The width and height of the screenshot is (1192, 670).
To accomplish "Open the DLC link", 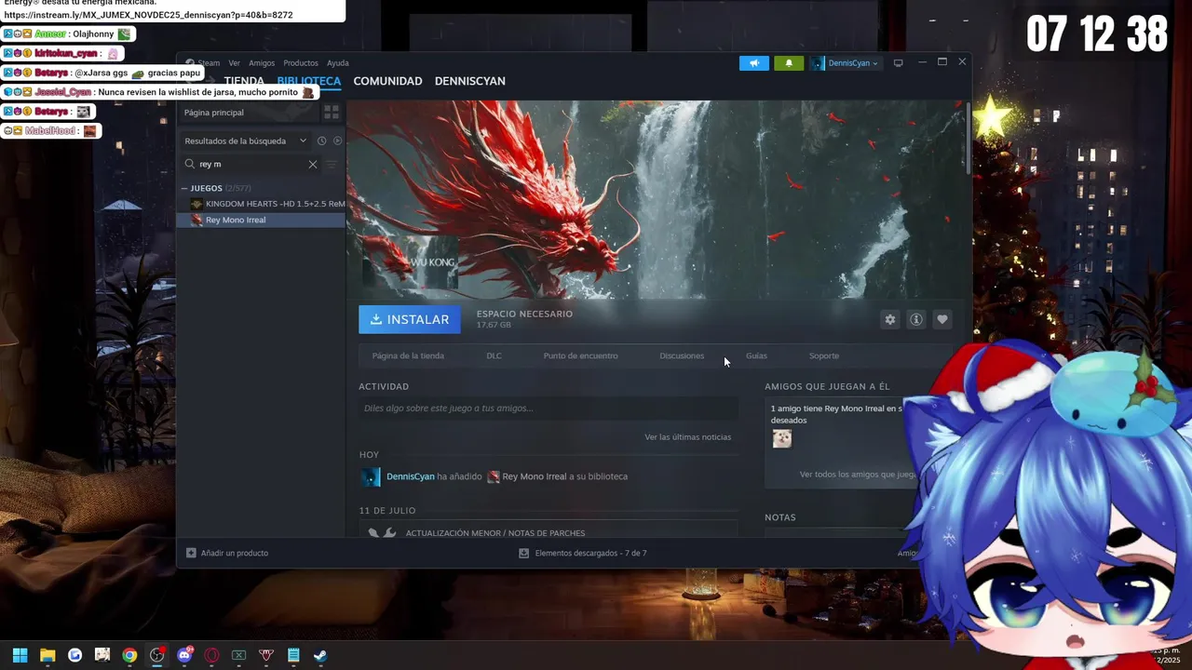I will [494, 355].
